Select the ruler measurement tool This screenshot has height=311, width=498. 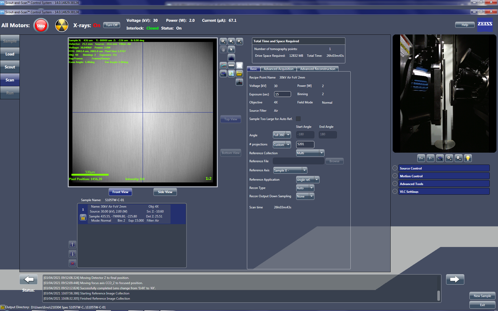point(231,66)
